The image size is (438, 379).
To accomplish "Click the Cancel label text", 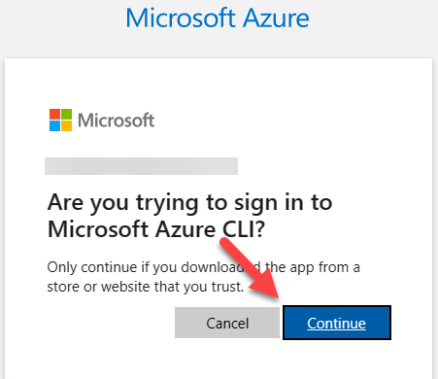I will tap(227, 324).
